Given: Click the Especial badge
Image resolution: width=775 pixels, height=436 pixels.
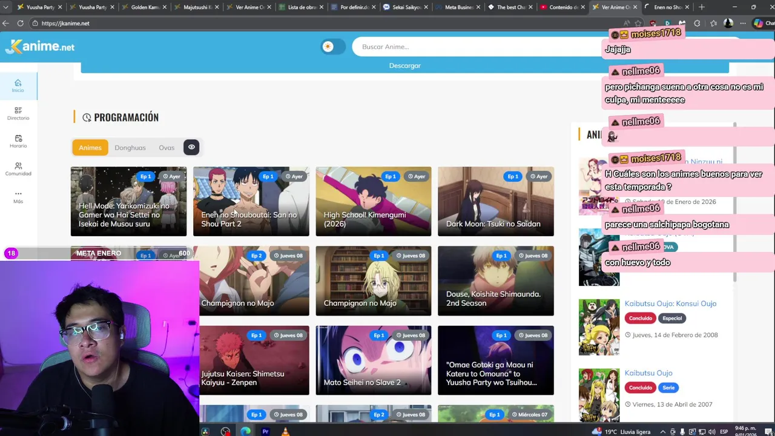Looking at the screenshot, I should tap(672, 318).
